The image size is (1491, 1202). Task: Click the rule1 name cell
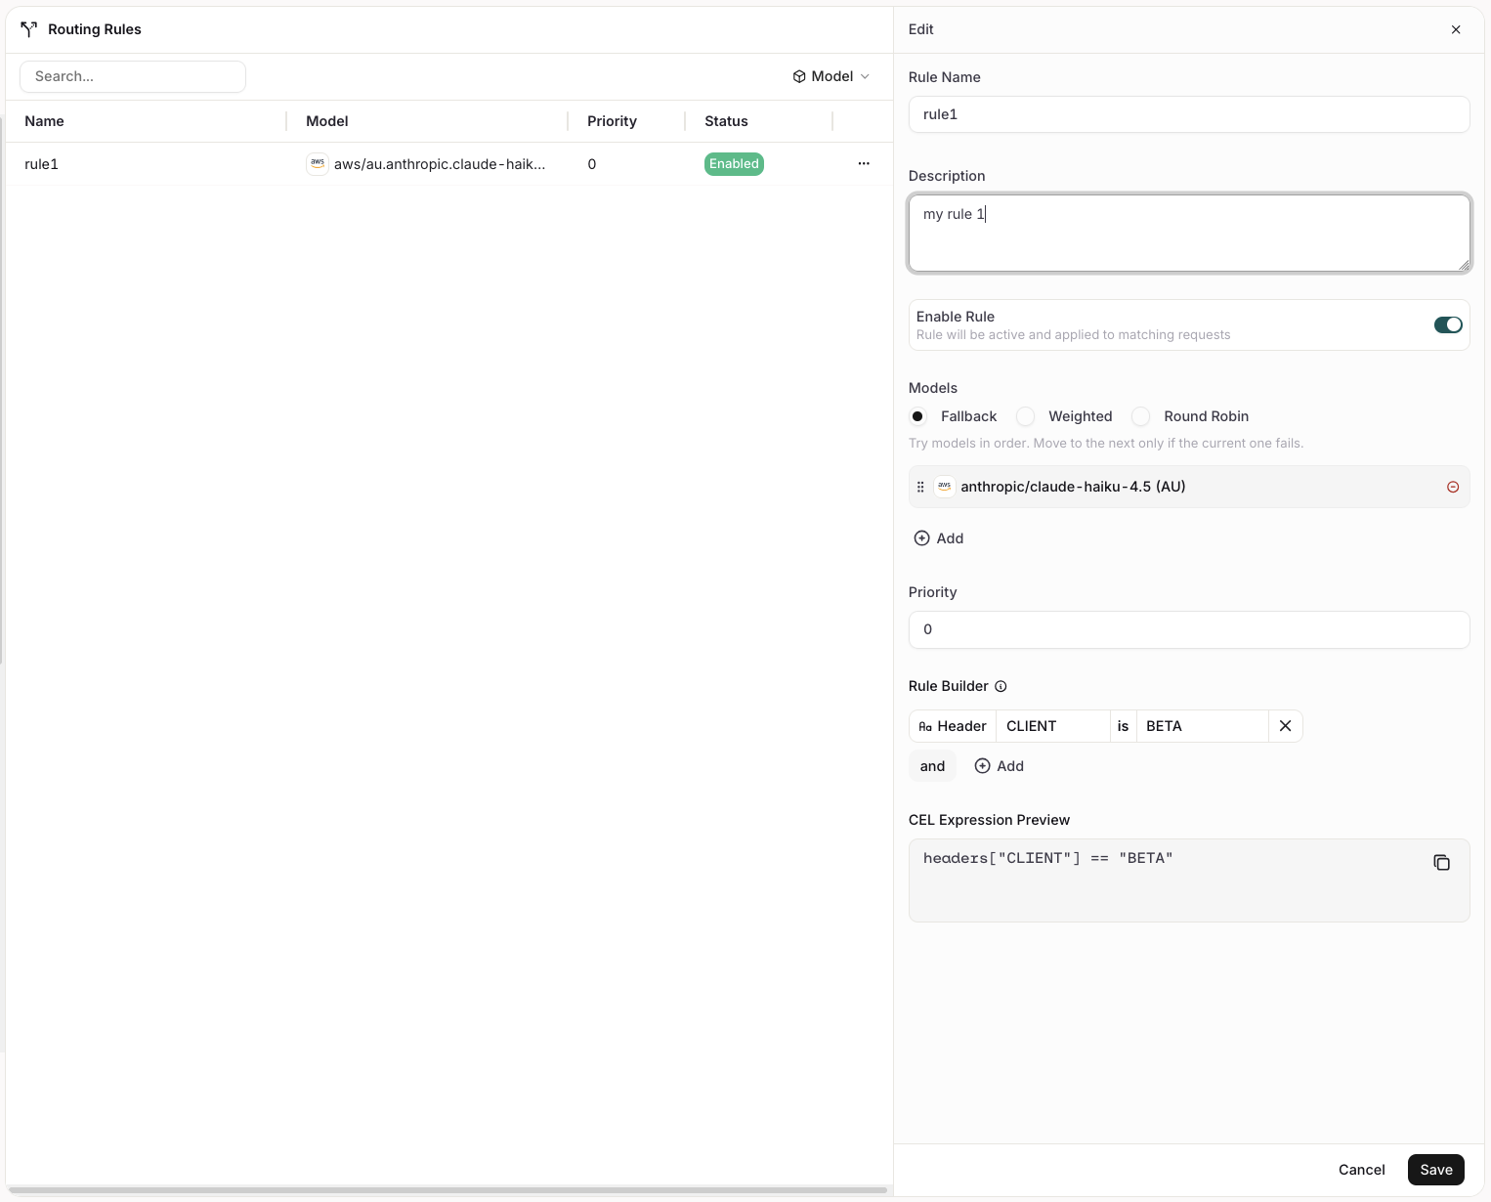(x=41, y=164)
